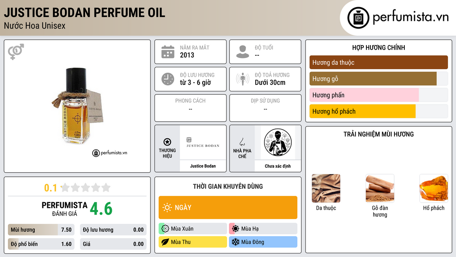Click the Độ phổ biến 1.60 score bar
Image resolution: width=456 pixels, height=257 pixels.
click(x=41, y=244)
